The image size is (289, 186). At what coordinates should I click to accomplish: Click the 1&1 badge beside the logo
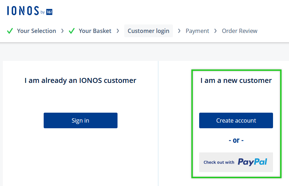click(x=49, y=12)
